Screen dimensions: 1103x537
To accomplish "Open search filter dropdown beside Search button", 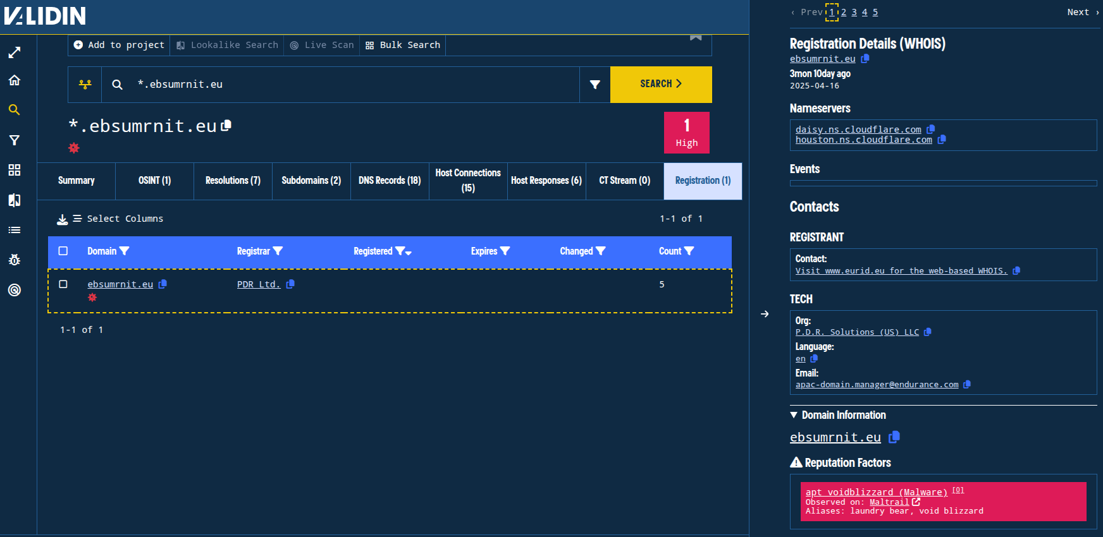I will [595, 84].
